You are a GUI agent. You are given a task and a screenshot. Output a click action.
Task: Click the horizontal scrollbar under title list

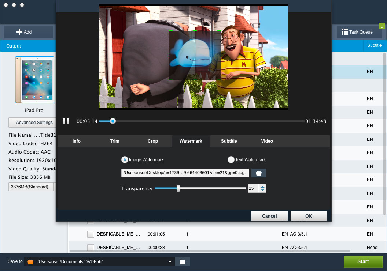coord(210,251)
